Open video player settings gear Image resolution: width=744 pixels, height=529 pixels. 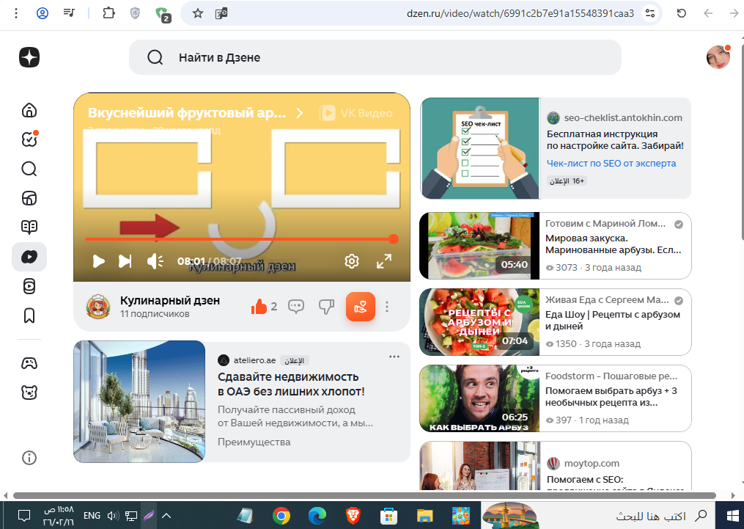tap(352, 261)
